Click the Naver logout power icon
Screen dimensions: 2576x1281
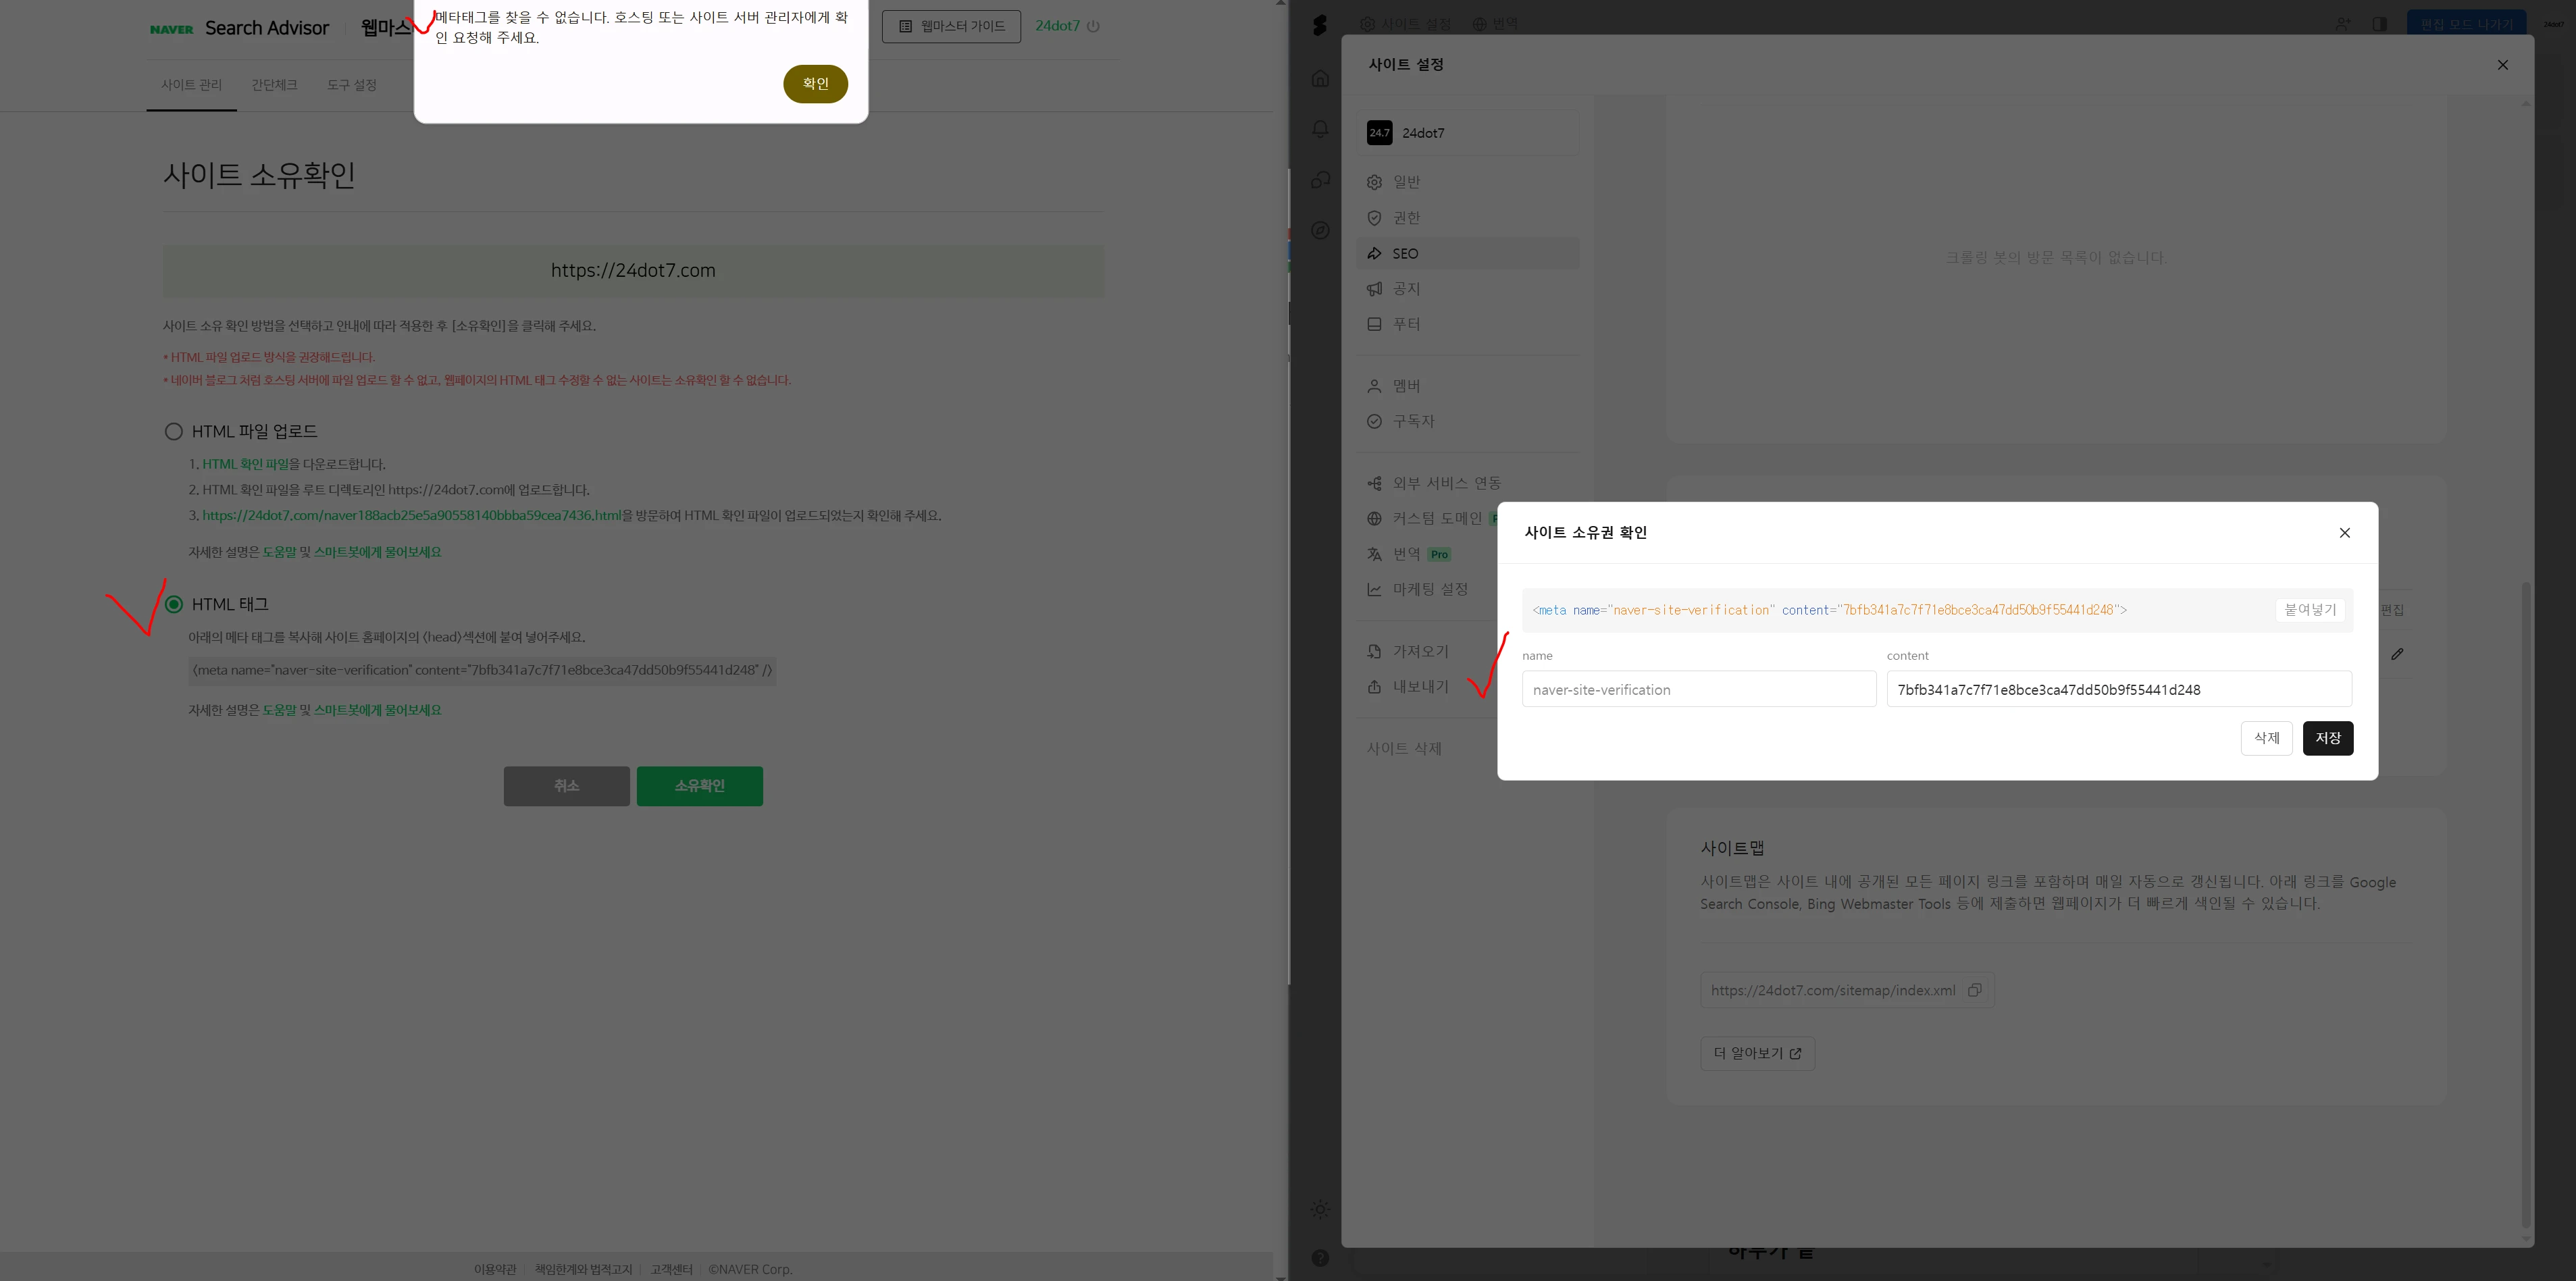[1093, 26]
